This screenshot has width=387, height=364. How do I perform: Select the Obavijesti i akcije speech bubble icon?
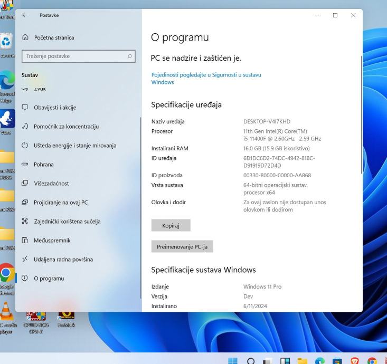tap(25, 107)
